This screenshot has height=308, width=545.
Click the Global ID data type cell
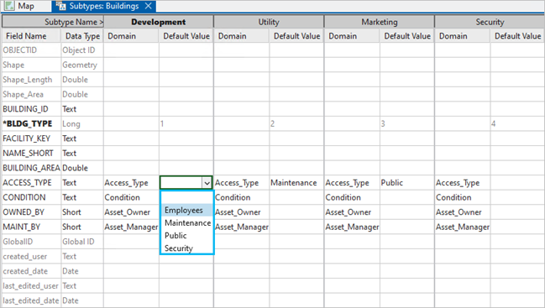pos(82,242)
